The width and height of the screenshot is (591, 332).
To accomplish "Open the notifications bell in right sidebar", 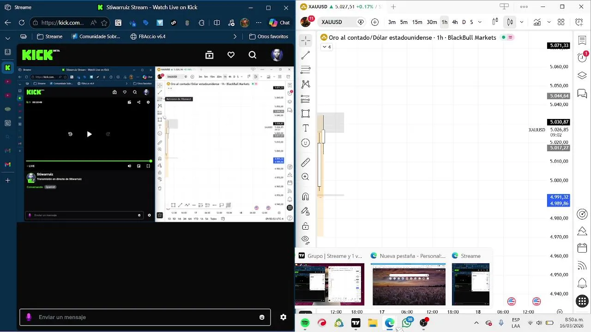I will click(x=582, y=283).
